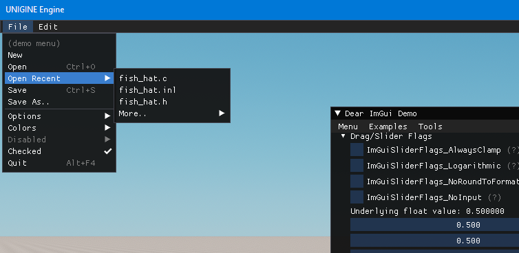519x253 pixels.
Task: Toggle ImGuiSliderFlags_Logarithmic checkbox
Action: [x=357, y=166]
